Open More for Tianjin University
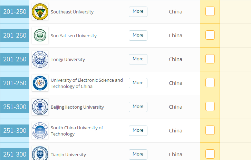The image size is (251, 160). click(138, 154)
